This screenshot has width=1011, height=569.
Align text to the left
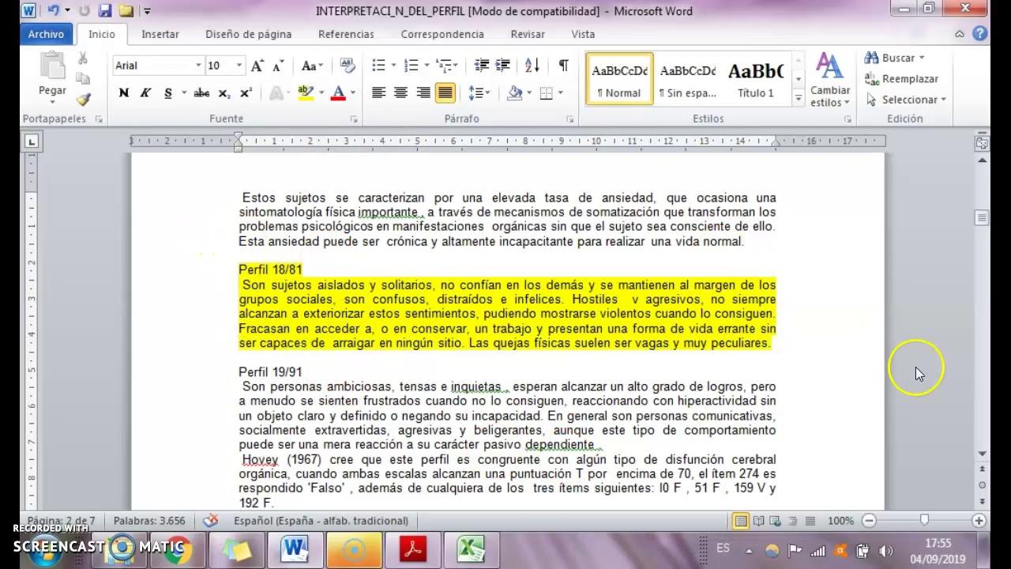pos(378,93)
